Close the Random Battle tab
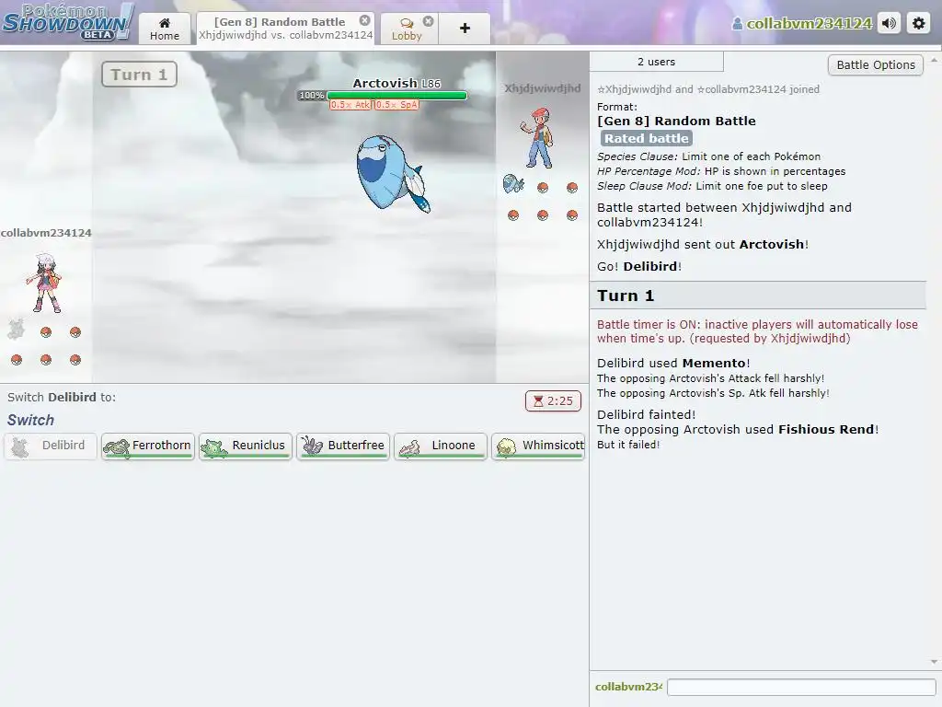Image resolution: width=942 pixels, height=707 pixels. click(x=364, y=20)
